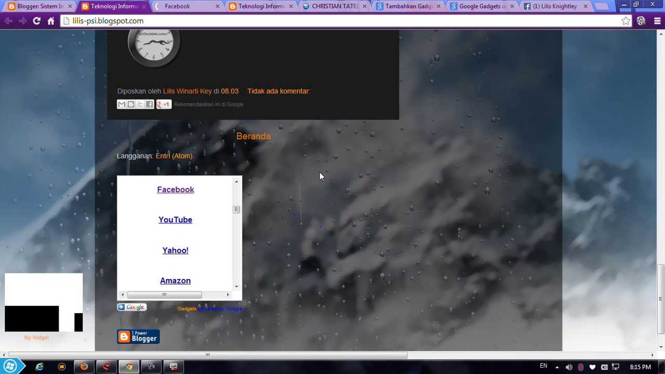Click the add to Google badge

coord(132,308)
